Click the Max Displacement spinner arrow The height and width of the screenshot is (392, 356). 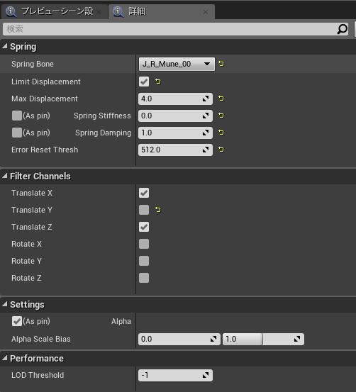206,99
